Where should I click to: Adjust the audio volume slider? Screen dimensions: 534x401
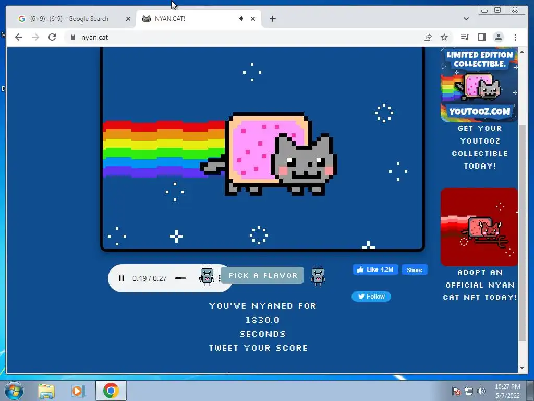tap(180, 278)
